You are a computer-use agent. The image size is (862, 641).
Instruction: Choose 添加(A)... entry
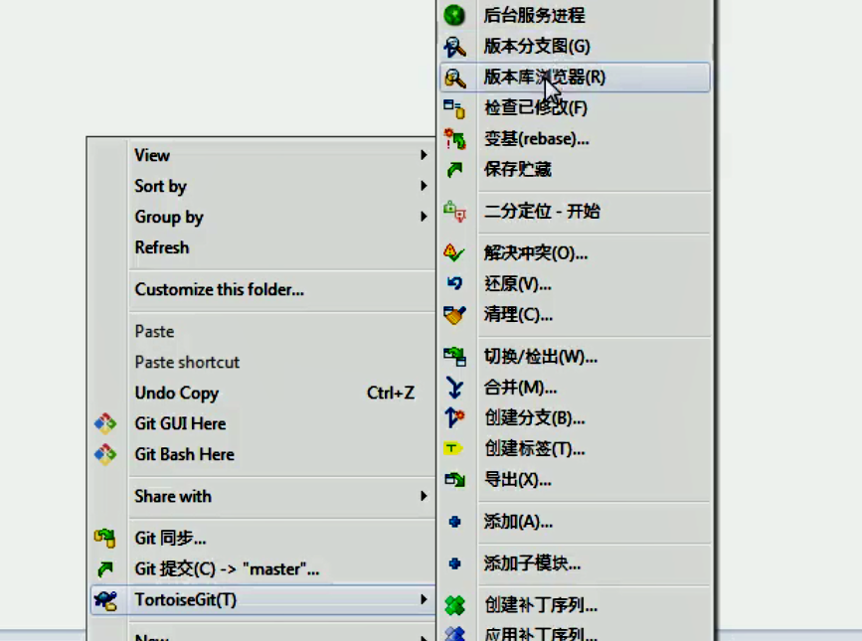[x=575, y=522]
